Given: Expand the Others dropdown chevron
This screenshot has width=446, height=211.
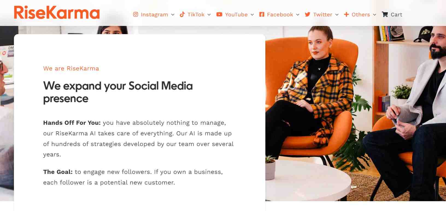Looking at the screenshot, I should pos(374,15).
